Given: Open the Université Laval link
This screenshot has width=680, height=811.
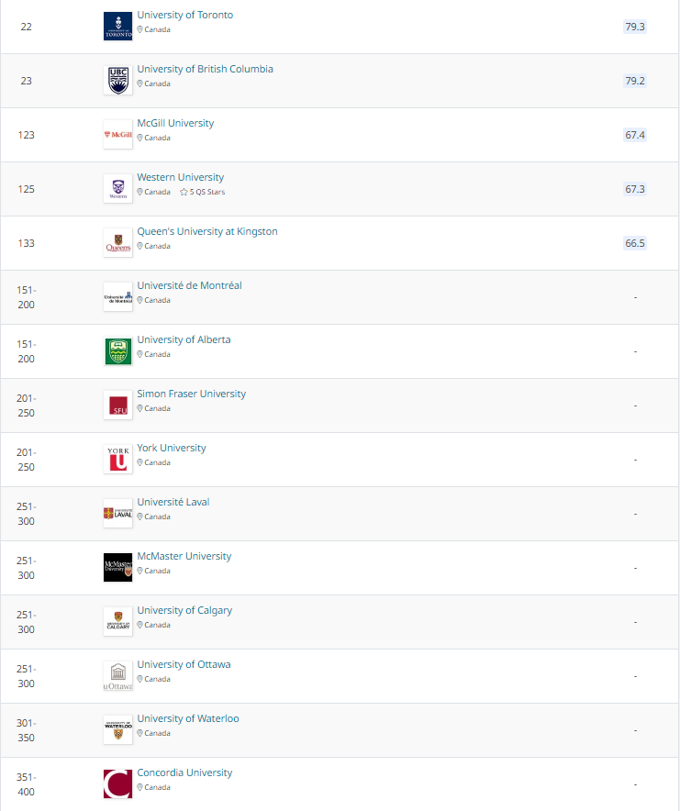Looking at the screenshot, I should click(173, 503).
